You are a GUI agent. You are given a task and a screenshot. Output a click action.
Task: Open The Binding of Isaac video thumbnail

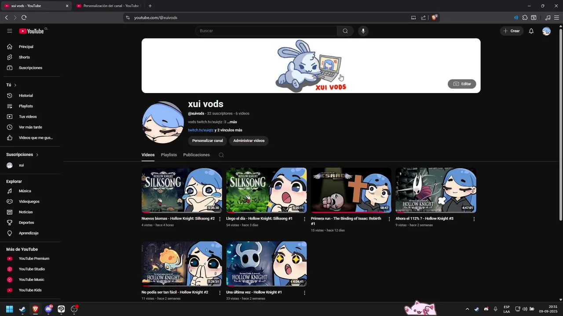click(x=351, y=190)
